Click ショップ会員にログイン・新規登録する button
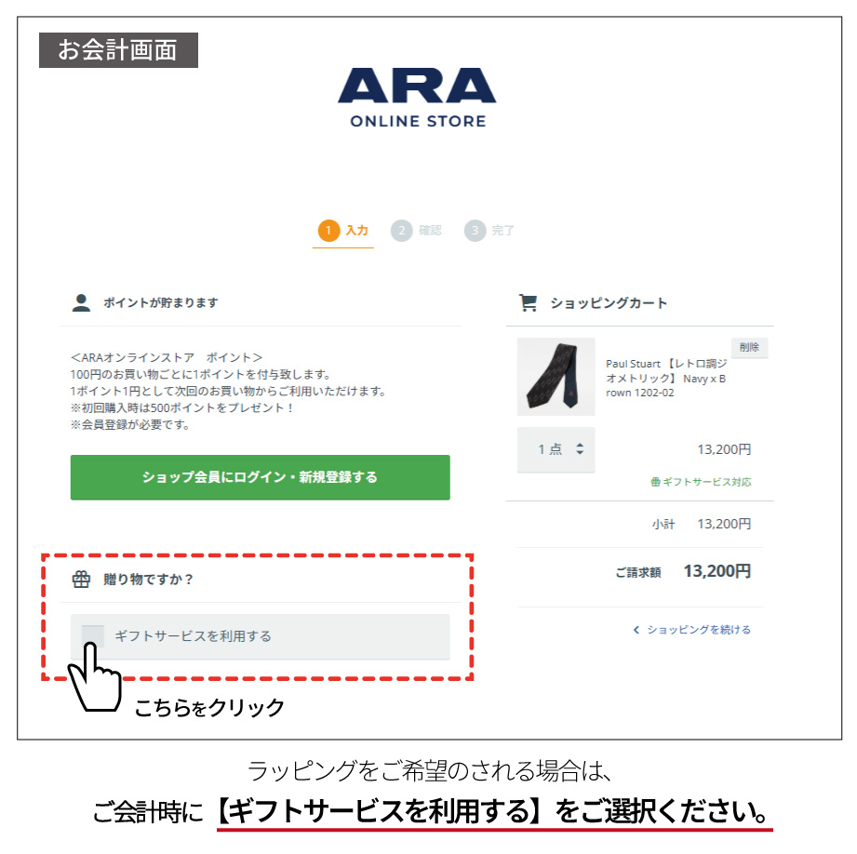 pos(261,477)
